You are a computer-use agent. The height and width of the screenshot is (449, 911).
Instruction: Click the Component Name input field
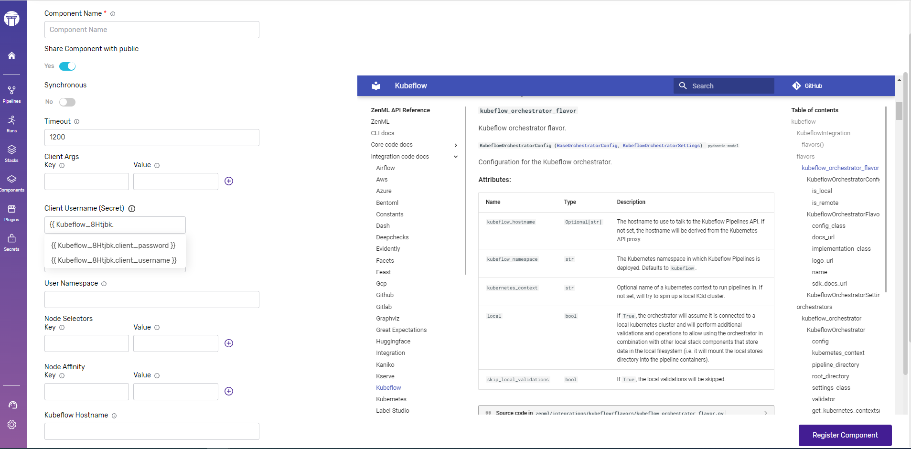tap(151, 30)
